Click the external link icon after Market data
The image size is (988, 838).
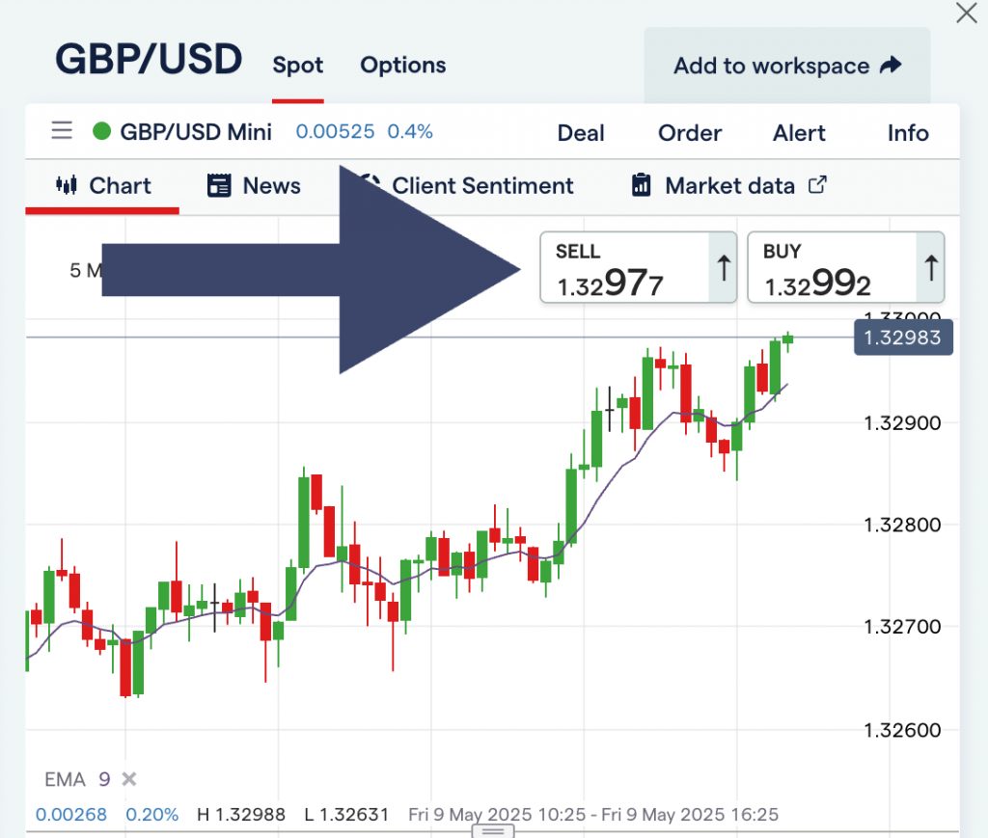pyautogui.click(x=817, y=185)
